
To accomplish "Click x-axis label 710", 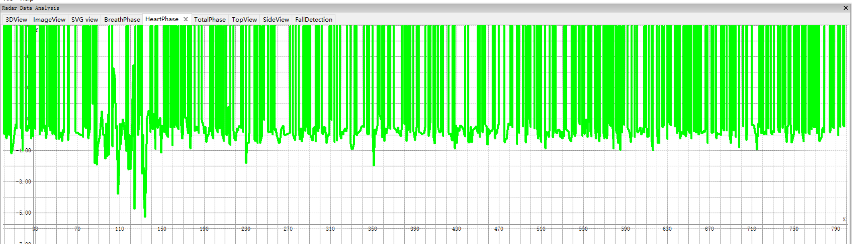I will click(752, 229).
